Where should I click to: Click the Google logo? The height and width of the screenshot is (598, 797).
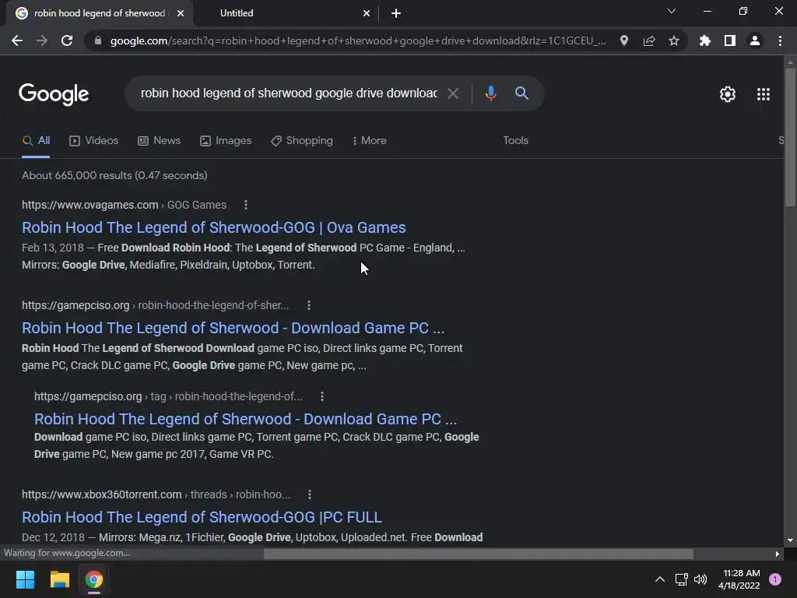(54, 94)
